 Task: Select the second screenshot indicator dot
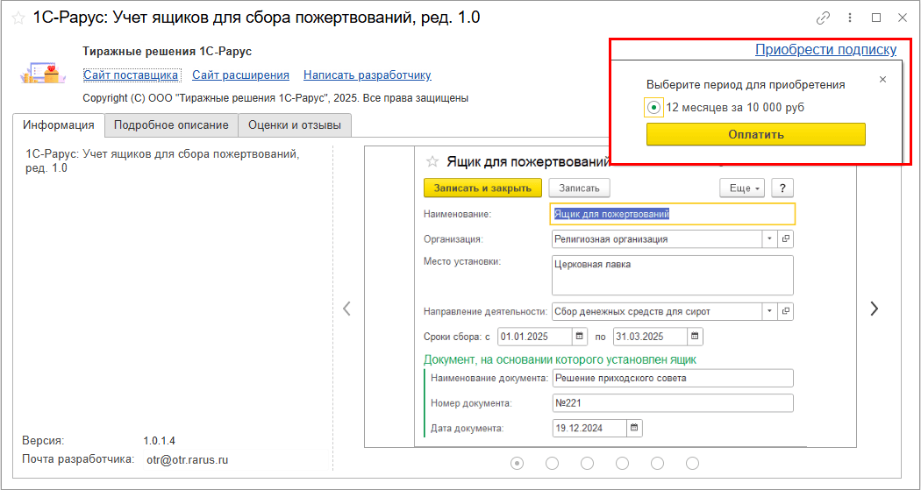[552, 464]
